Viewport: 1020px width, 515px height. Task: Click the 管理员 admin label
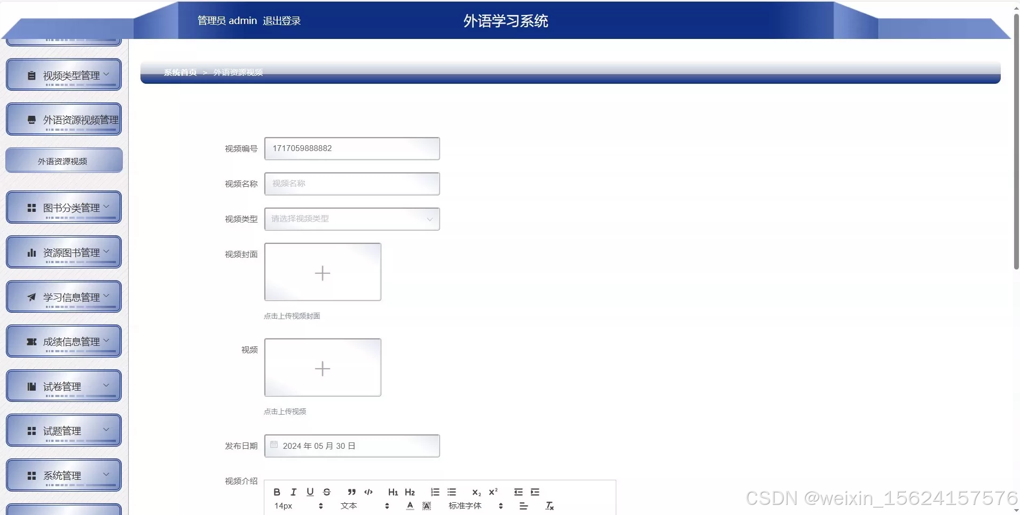227,21
